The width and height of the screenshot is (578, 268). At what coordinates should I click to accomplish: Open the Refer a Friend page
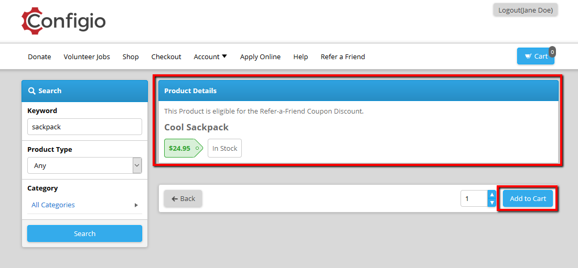click(x=343, y=57)
